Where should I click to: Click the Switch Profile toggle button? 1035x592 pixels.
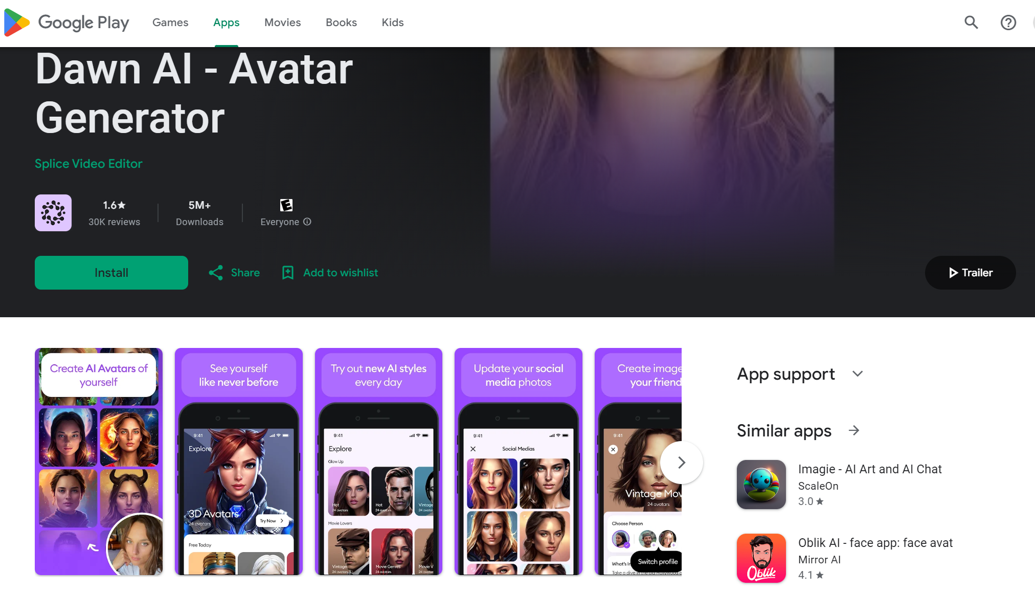tap(654, 561)
